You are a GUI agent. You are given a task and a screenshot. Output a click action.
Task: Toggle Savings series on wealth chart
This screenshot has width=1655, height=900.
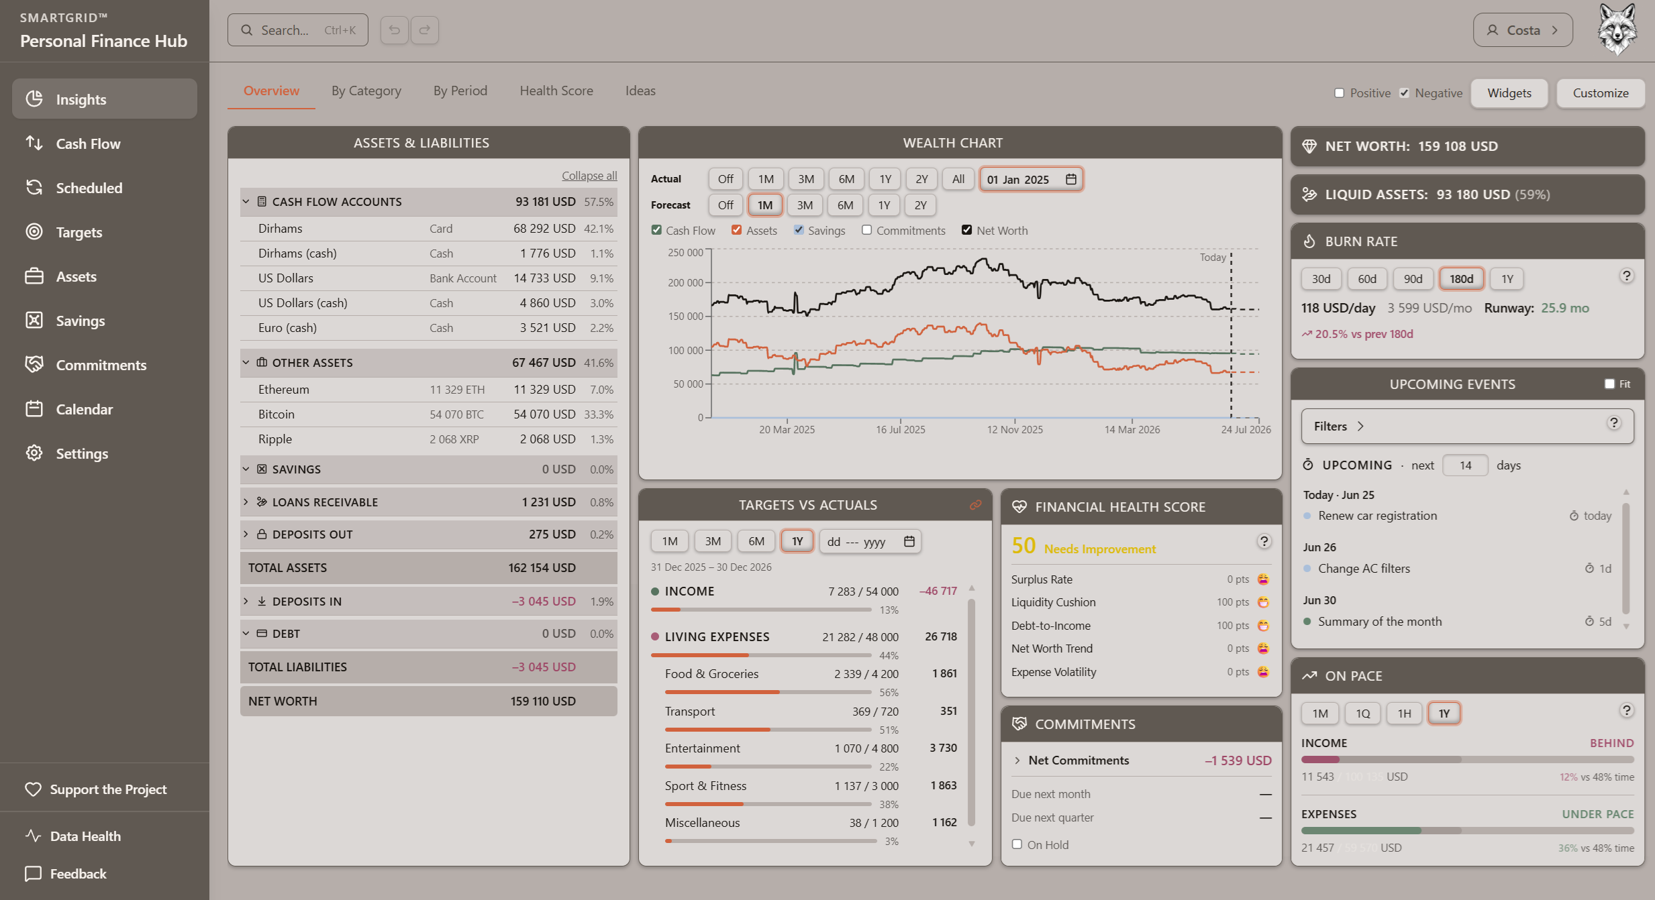click(x=799, y=230)
